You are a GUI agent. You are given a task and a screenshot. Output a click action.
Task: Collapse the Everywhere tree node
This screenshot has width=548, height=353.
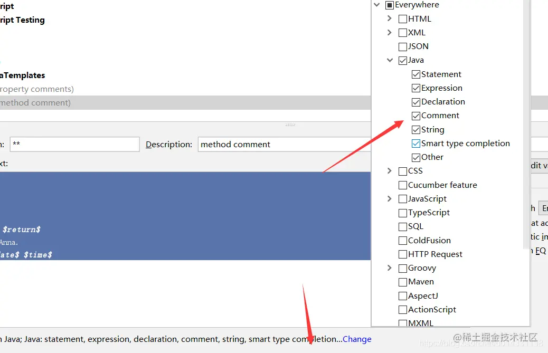click(x=376, y=5)
